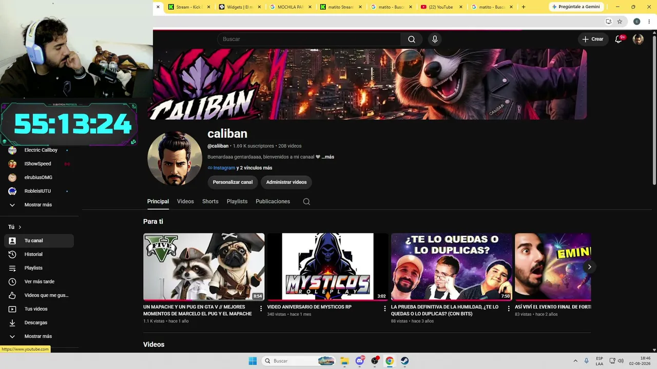Play the MYSTICOS ROLEPLAY video thumbnail
This screenshot has height=369, width=657.
point(328,266)
